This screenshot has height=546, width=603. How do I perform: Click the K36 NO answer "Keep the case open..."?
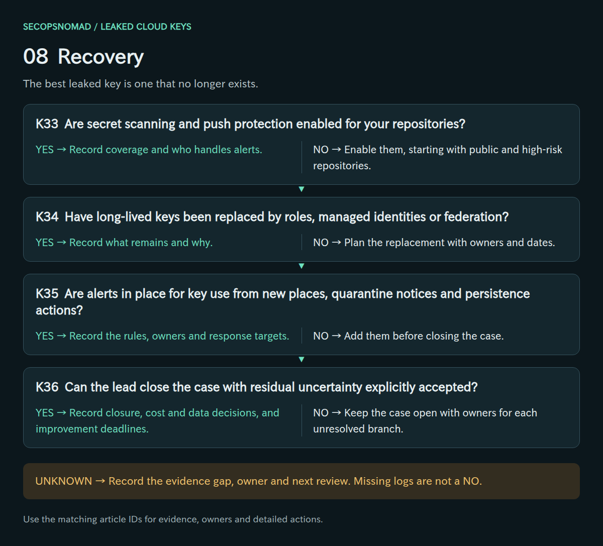click(425, 421)
